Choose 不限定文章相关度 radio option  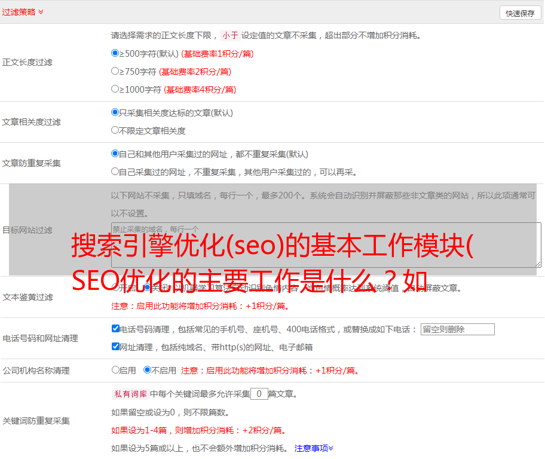(115, 130)
